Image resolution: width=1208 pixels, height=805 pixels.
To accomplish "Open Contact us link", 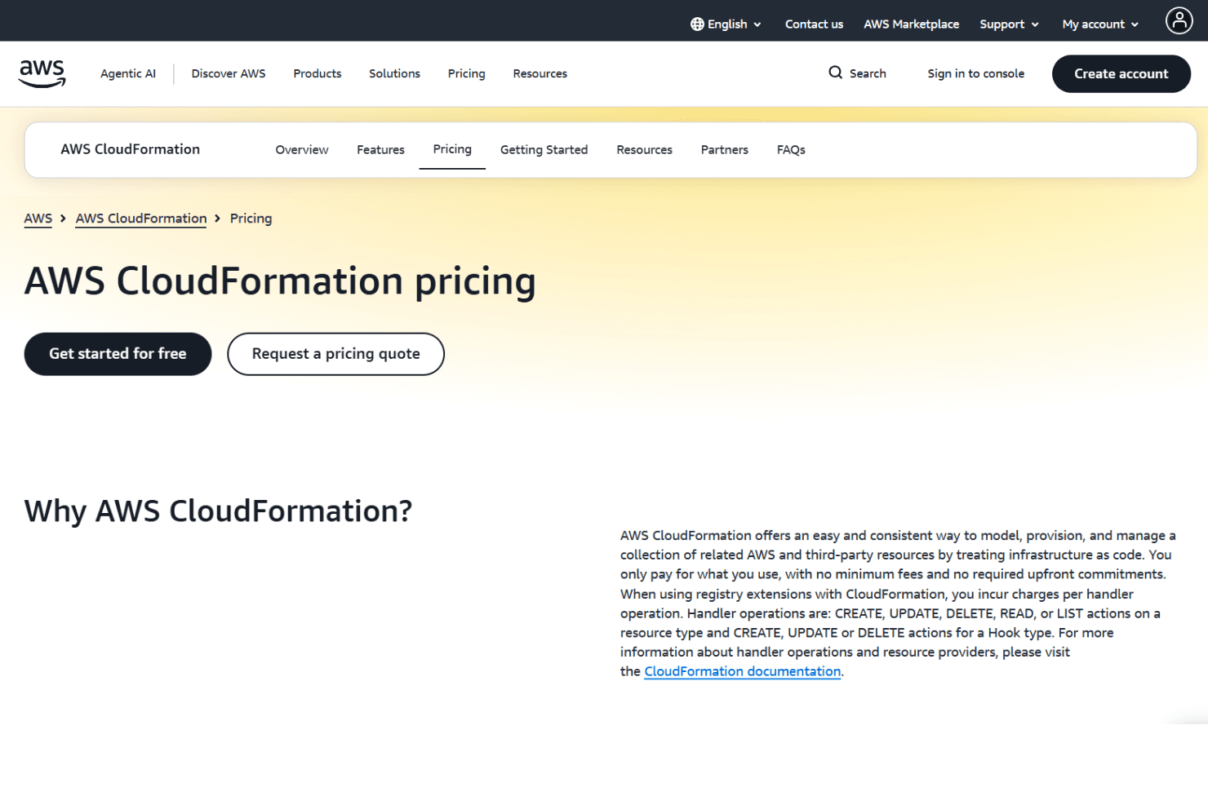I will click(814, 24).
